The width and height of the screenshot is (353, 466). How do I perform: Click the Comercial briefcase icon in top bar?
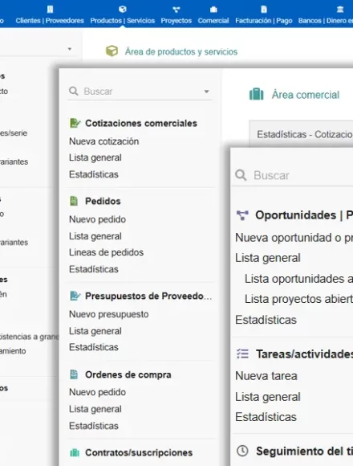pos(213,10)
